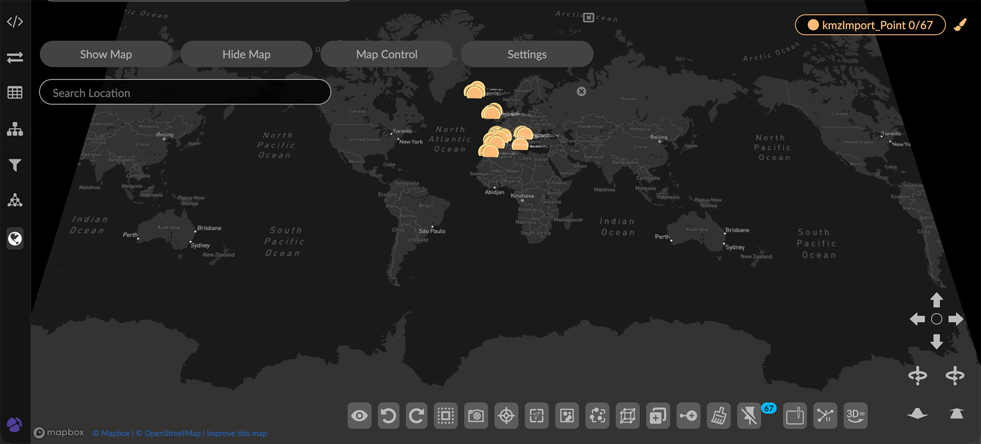The image size is (981, 444).
Task: Click the crosshair recenter view icon
Action: pos(506,416)
